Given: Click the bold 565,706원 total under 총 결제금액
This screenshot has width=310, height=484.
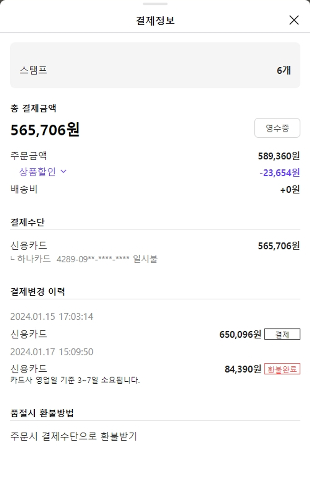Looking at the screenshot, I should [45, 130].
